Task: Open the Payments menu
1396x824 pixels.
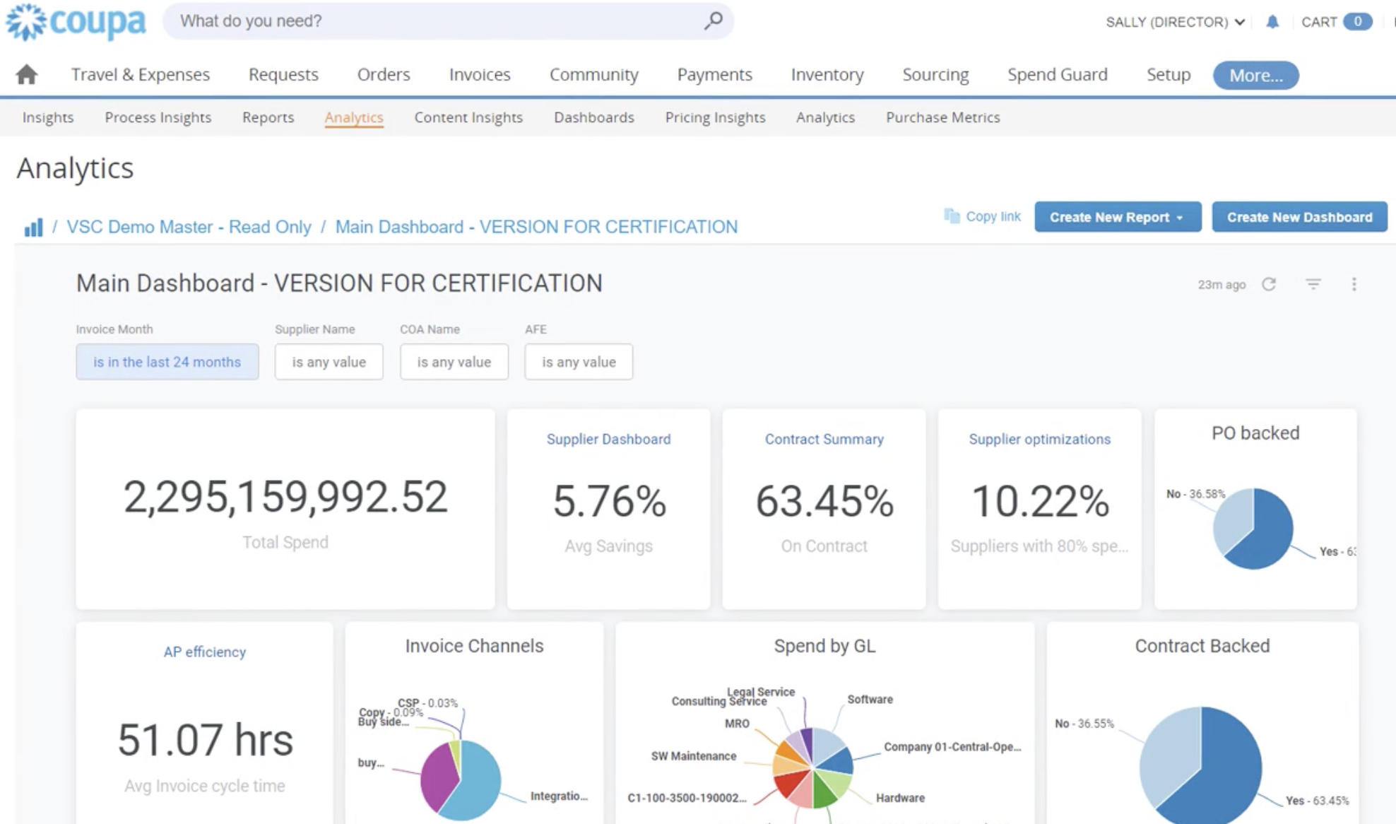Action: click(x=714, y=74)
